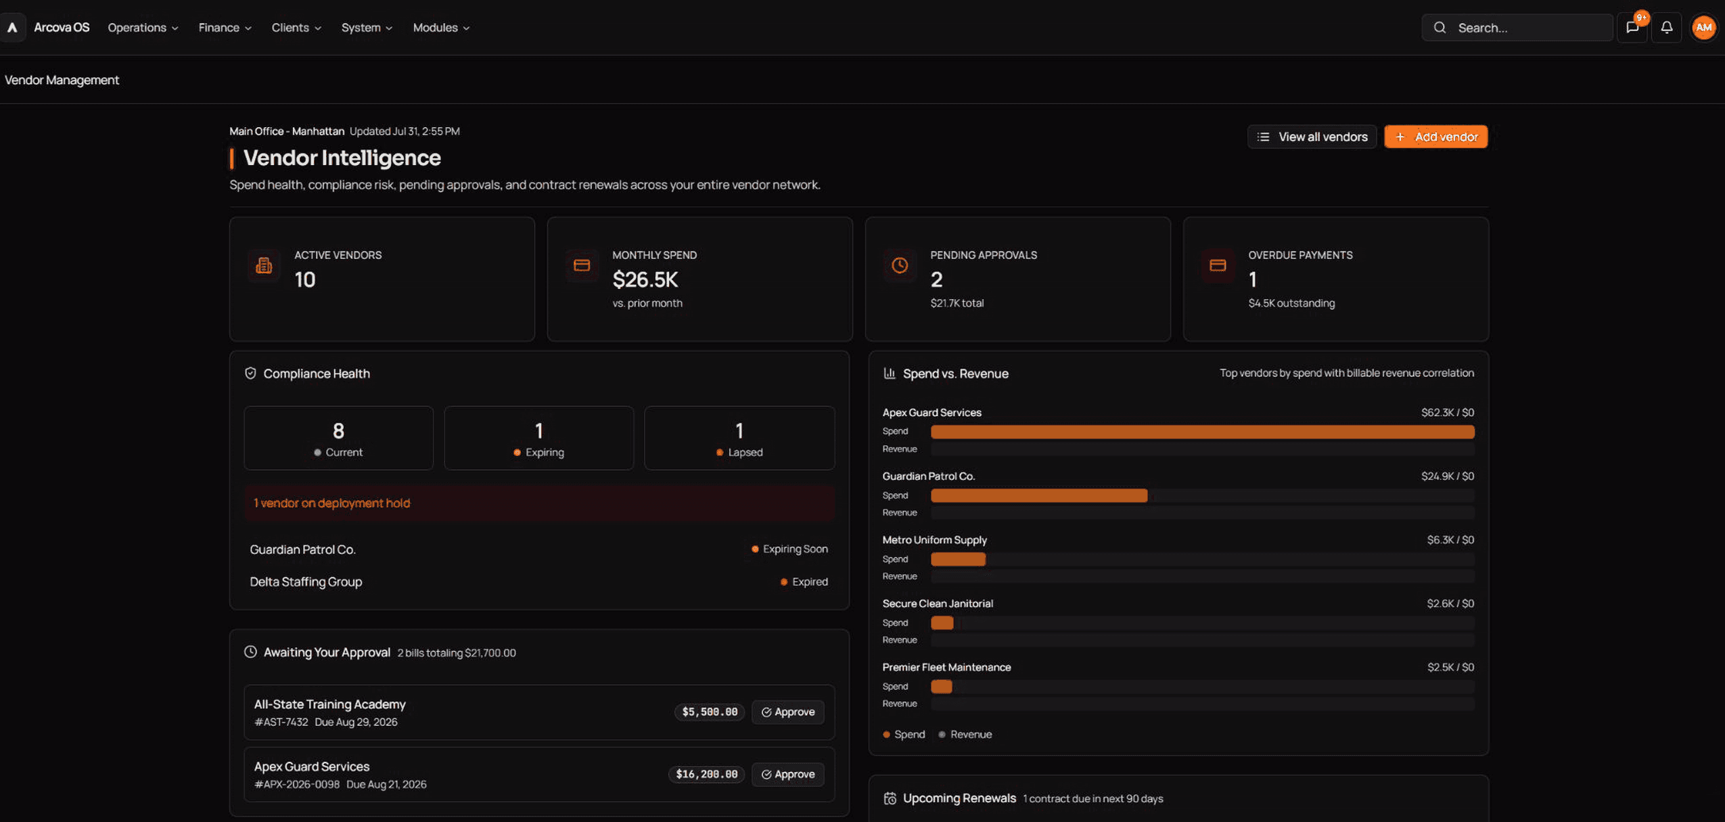The height and width of the screenshot is (822, 1725).
Task: Approve the All-State Training Academy bill
Action: click(x=787, y=712)
